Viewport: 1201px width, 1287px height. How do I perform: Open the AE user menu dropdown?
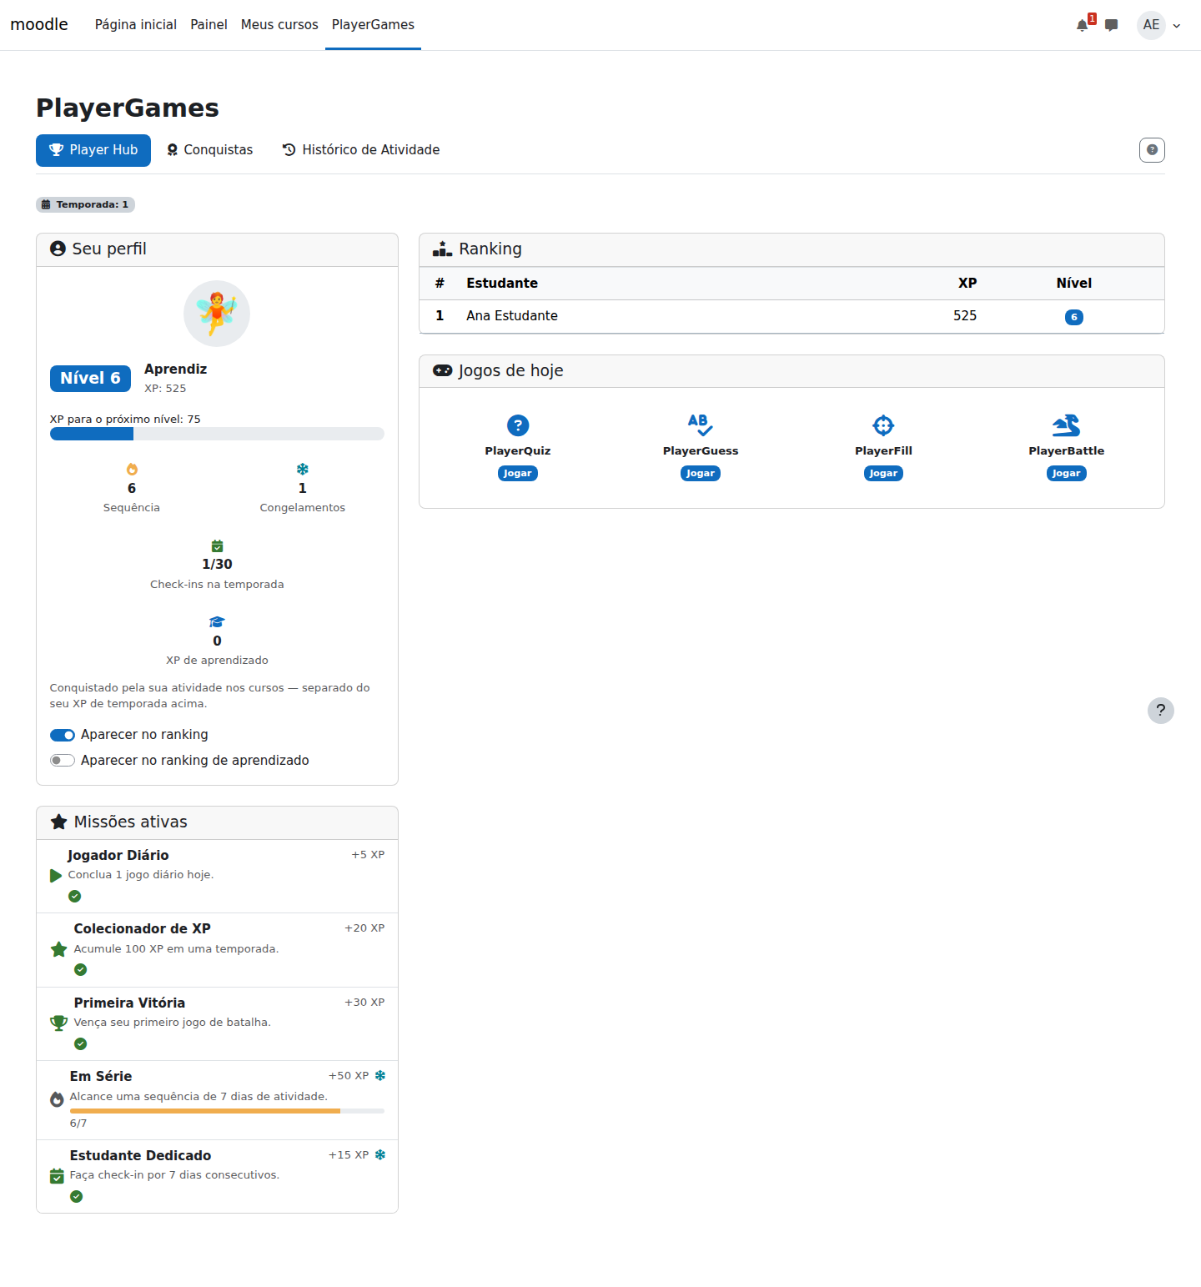tap(1159, 25)
